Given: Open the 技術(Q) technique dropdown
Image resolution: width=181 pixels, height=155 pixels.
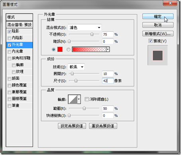Looking at the screenshot, I should click(76, 67).
